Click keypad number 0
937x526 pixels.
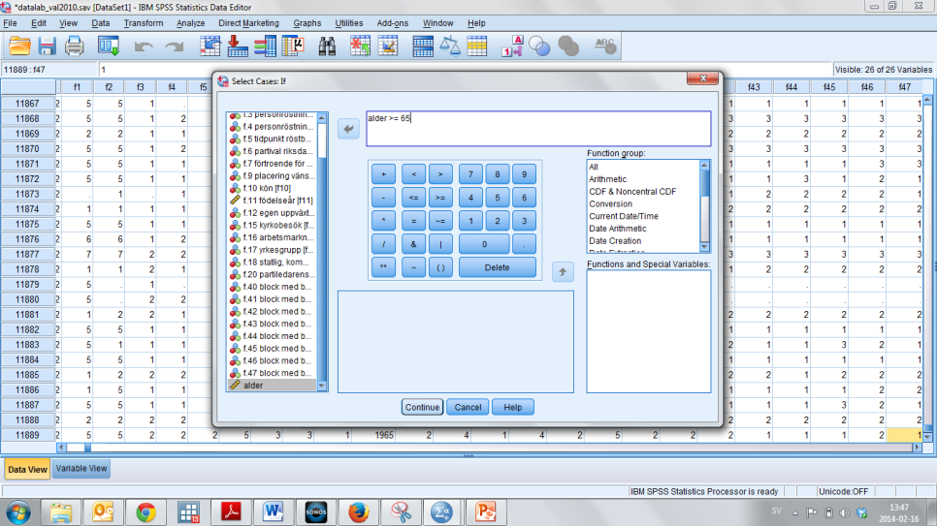tap(484, 244)
